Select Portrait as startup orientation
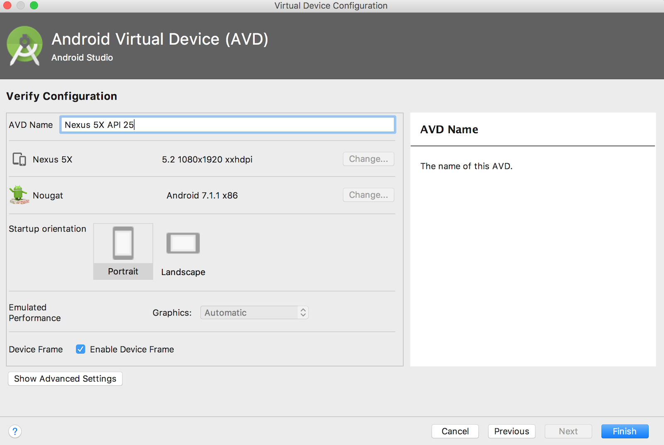Image resolution: width=664 pixels, height=445 pixels. (123, 251)
